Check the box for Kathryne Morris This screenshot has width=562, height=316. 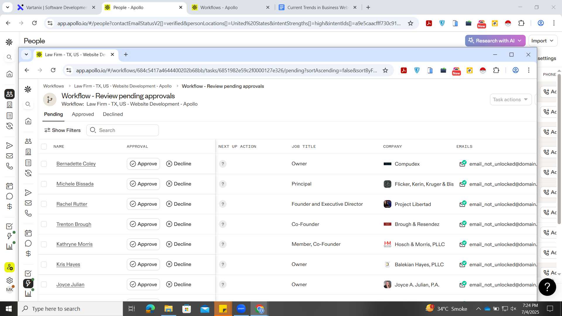(44, 244)
